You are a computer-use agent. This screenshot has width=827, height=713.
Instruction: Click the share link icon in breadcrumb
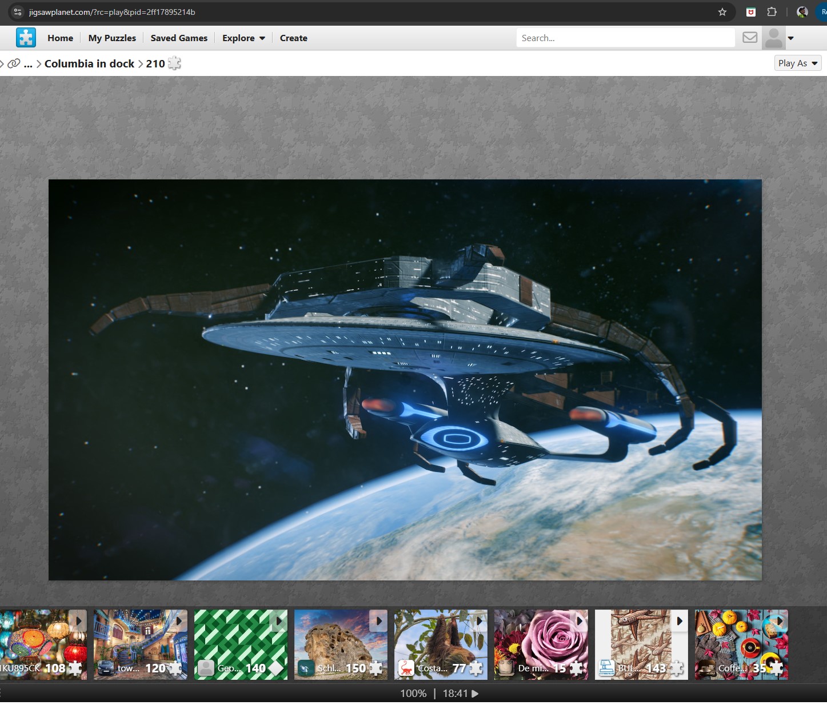click(x=14, y=63)
